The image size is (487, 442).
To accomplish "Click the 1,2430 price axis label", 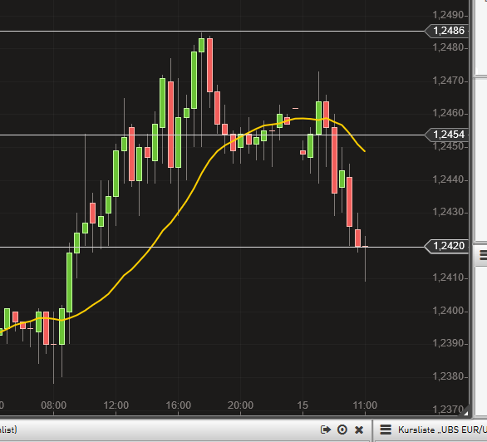I will coord(448,212).
